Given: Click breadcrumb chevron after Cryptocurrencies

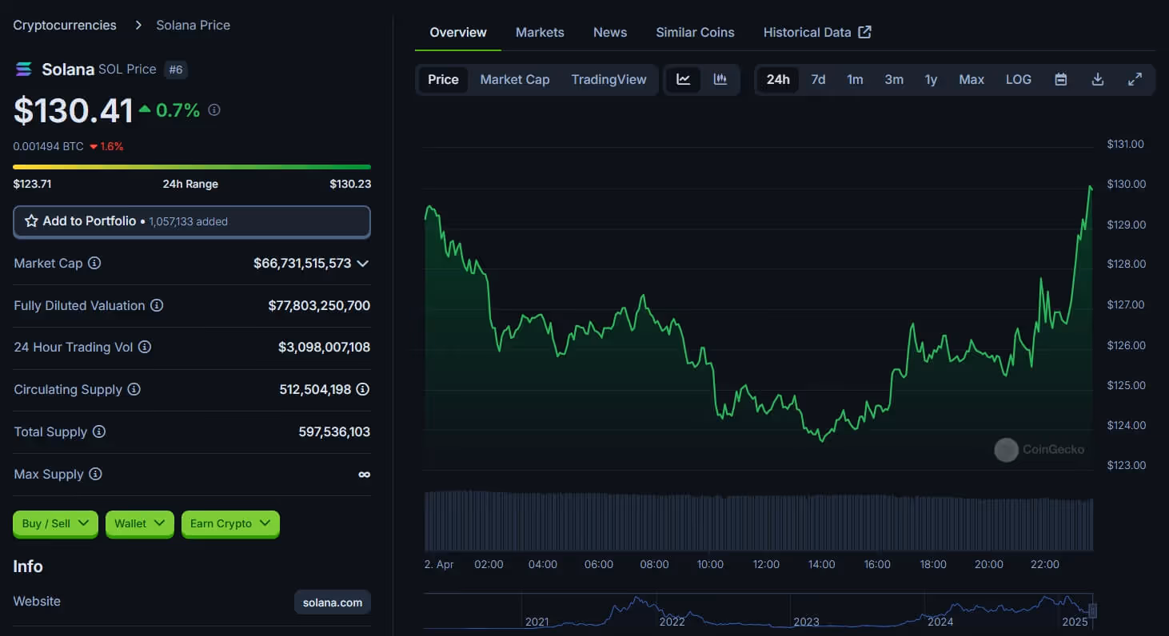Looking at the screenshot, I should point(138,25).
